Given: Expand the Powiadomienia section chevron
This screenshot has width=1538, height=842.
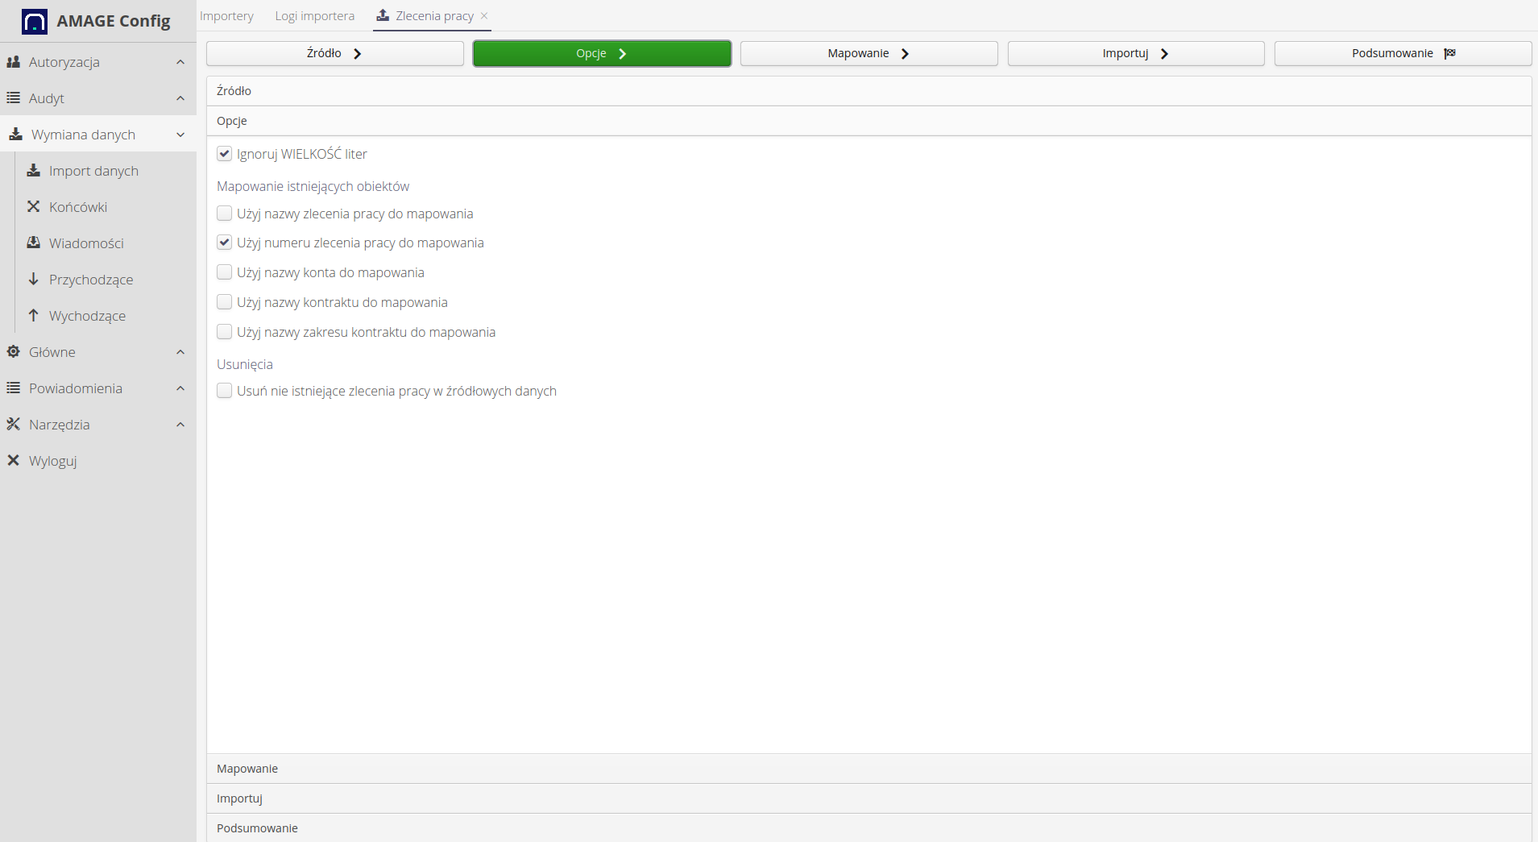Looking at the screenshot, I should (x=180, y=388).
